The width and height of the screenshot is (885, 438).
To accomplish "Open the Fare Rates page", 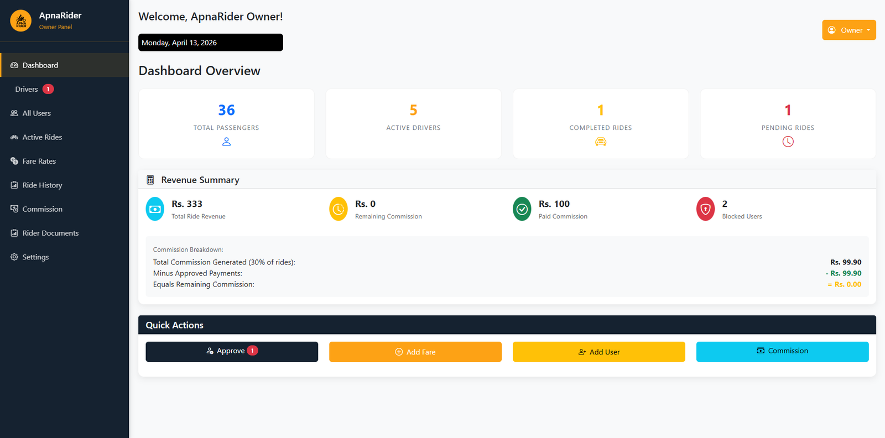I will click(65, 161).
